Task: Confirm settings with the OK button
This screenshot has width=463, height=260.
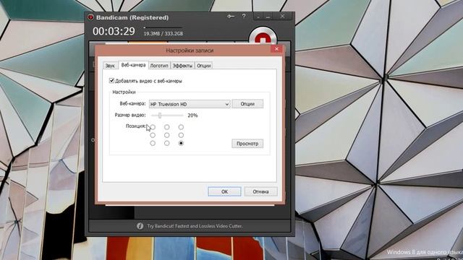Action: pos(224,191)
